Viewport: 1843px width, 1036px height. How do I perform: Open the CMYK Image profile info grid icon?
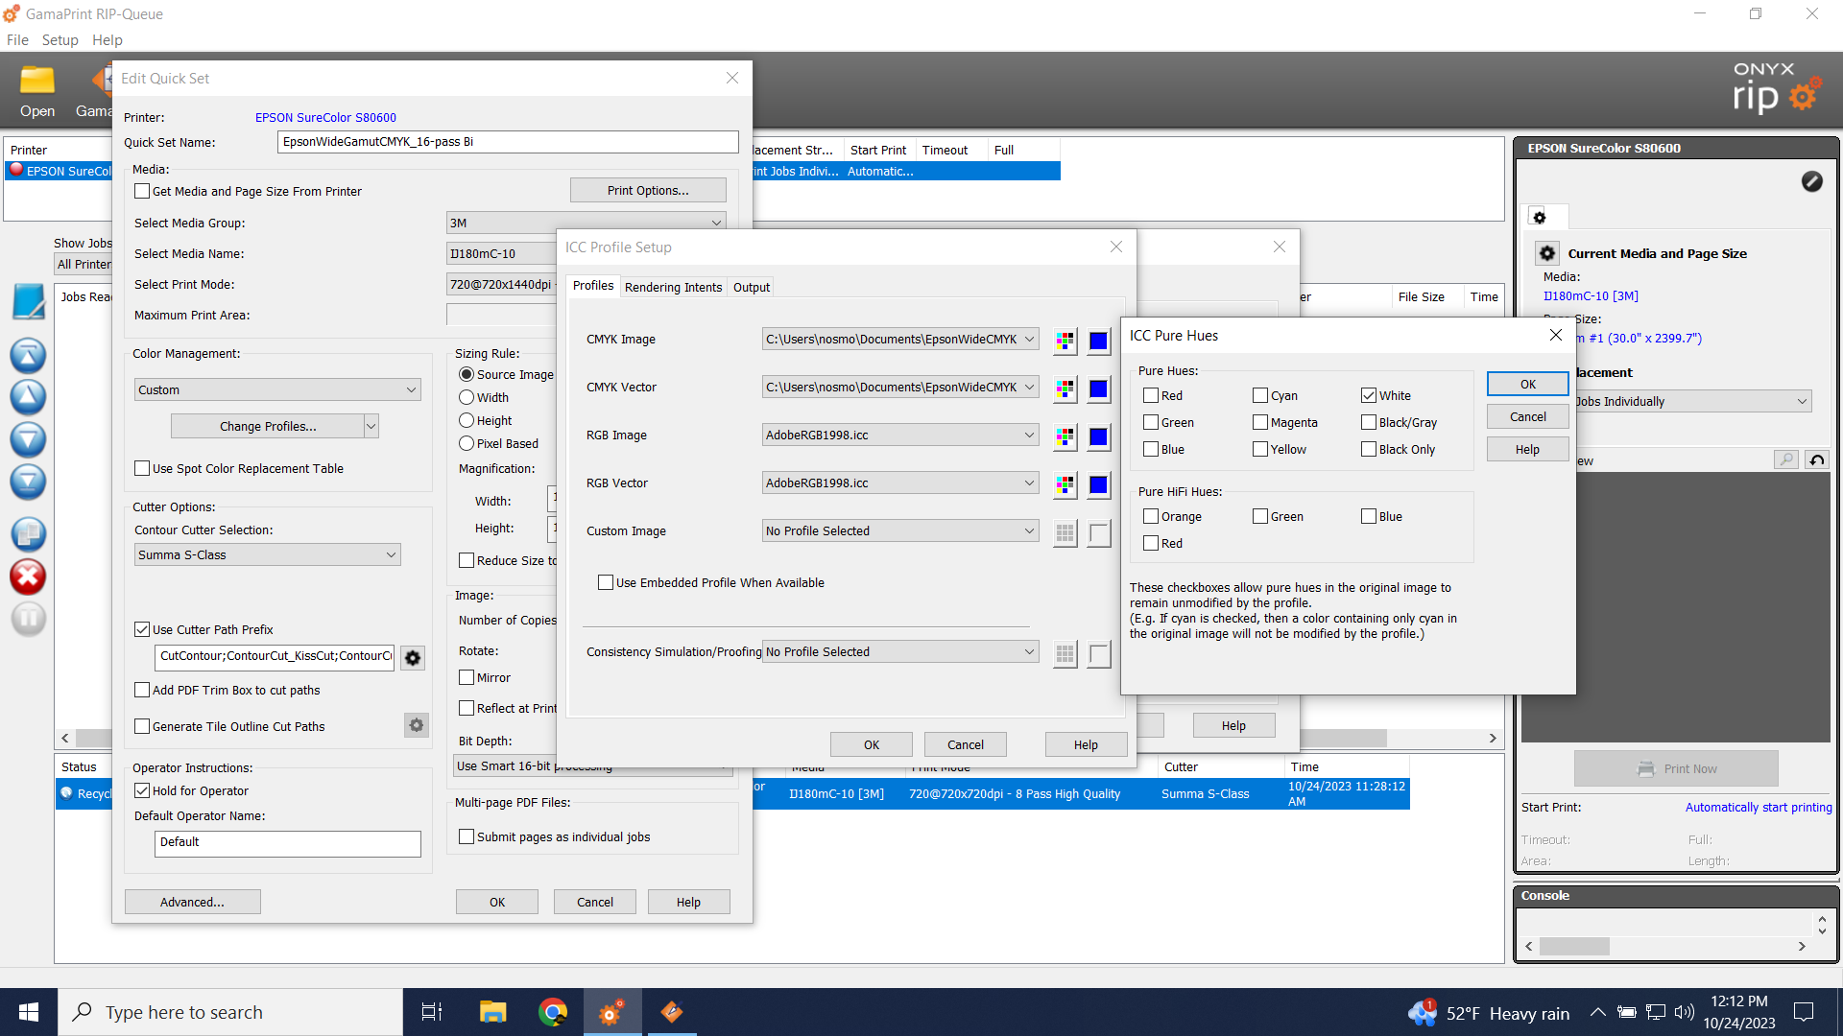click(1065, 341)
